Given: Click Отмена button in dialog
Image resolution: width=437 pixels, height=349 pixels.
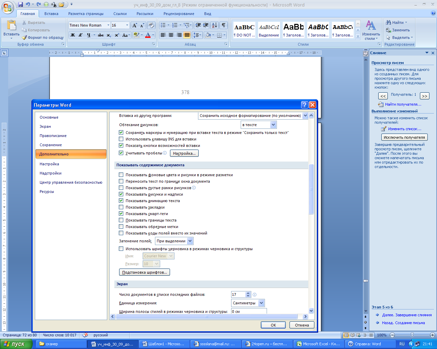Looking at the screenshot, I should click(302, 325).
